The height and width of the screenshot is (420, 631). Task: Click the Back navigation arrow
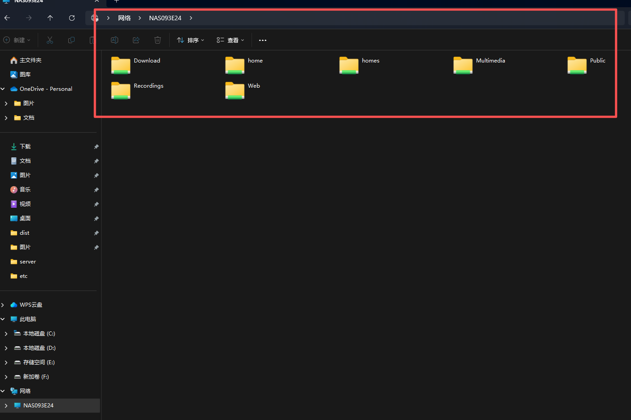tap(7, 18)
